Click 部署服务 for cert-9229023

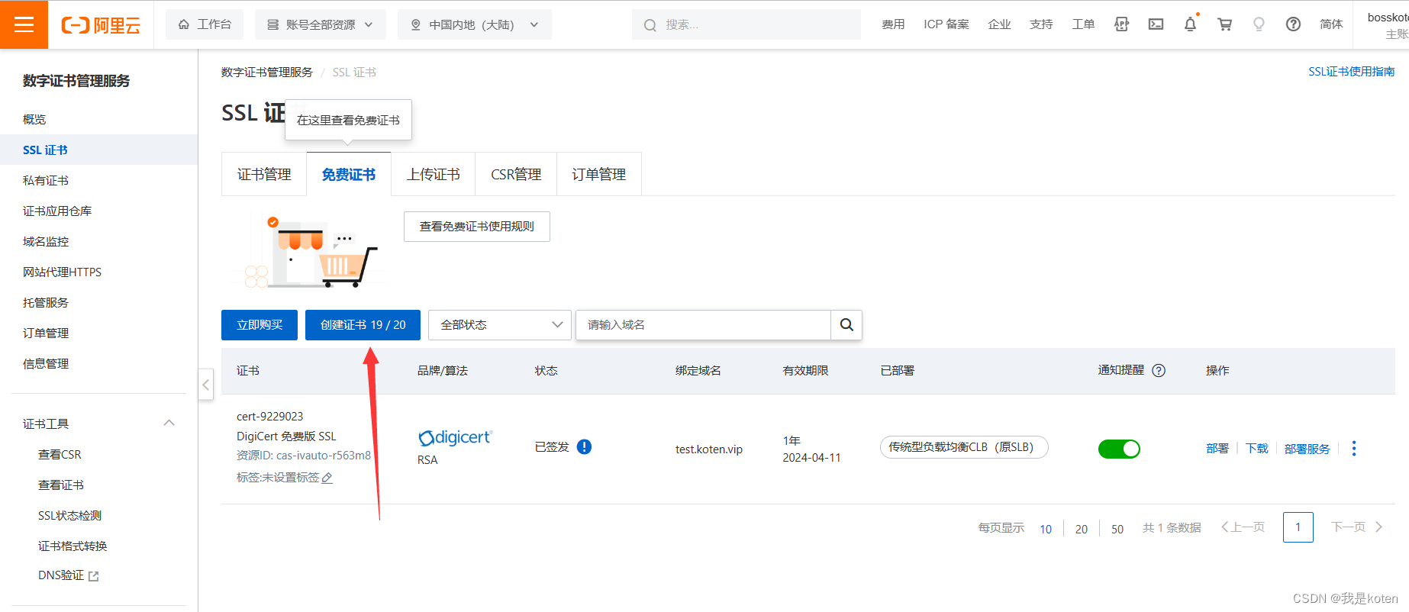click(1307, 449)
